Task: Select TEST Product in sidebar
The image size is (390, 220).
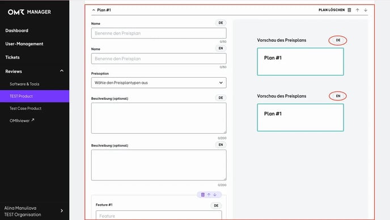Action: coord(35,96)
